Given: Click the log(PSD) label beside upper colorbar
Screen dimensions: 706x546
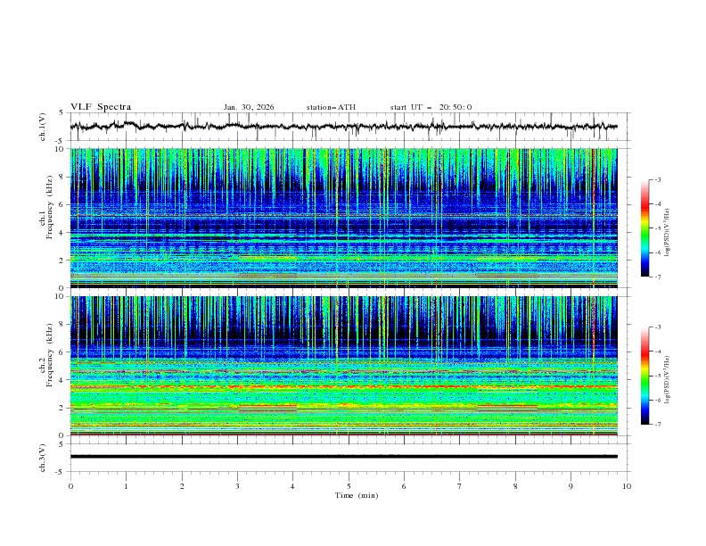Looking at the screenshot, I should pyautogui.click(x=668, y=228).
